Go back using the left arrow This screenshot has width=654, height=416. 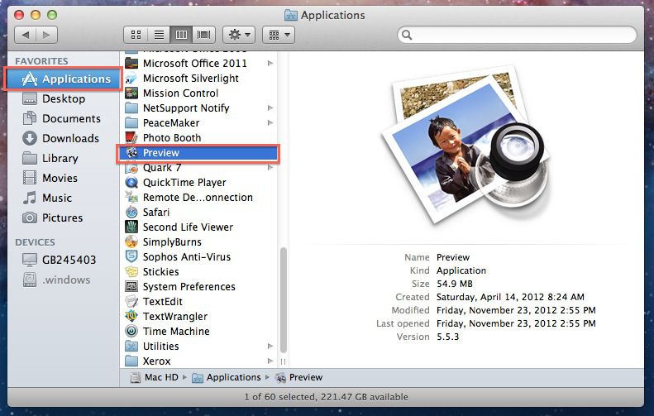[x=26, y=35]
